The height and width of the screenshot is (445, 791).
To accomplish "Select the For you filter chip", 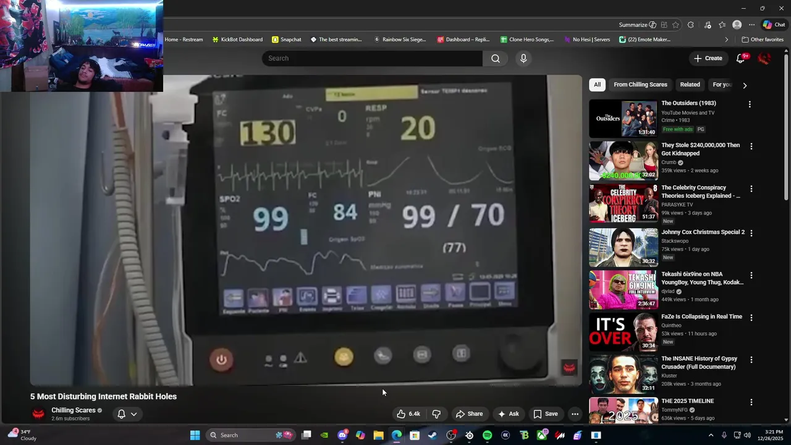I will tap(722, 85).
